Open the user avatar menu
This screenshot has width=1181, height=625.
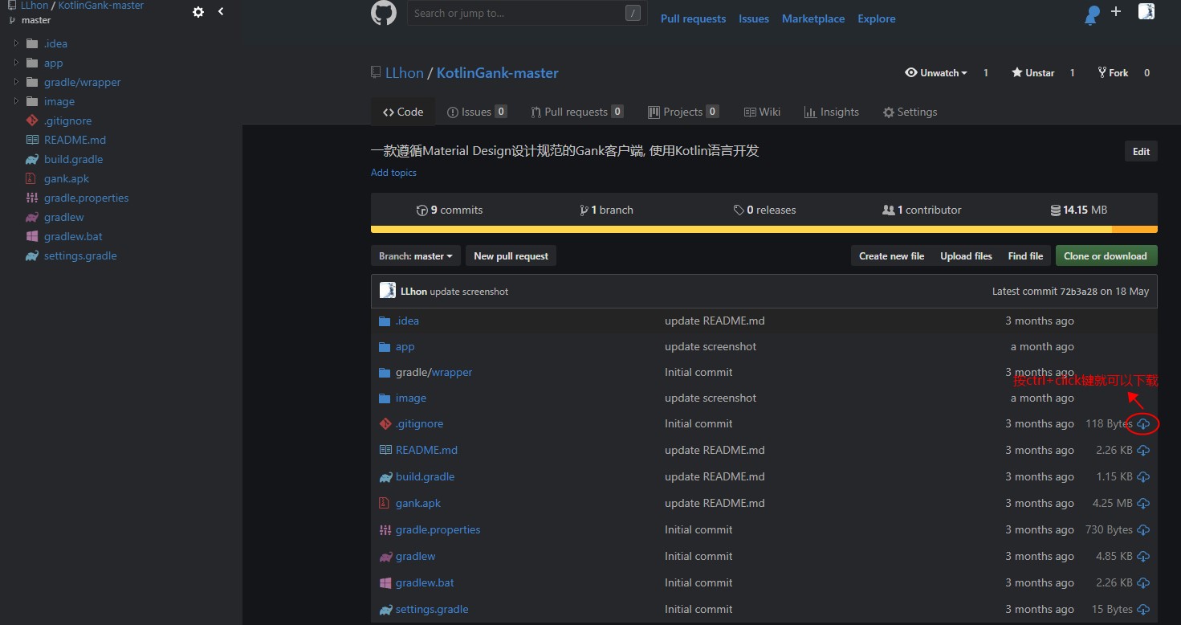coord(1146,11)
